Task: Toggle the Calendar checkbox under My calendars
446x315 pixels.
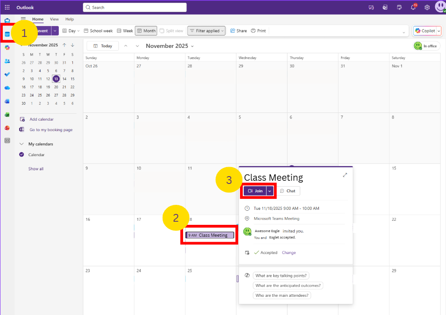Action: tap(21, 154)
